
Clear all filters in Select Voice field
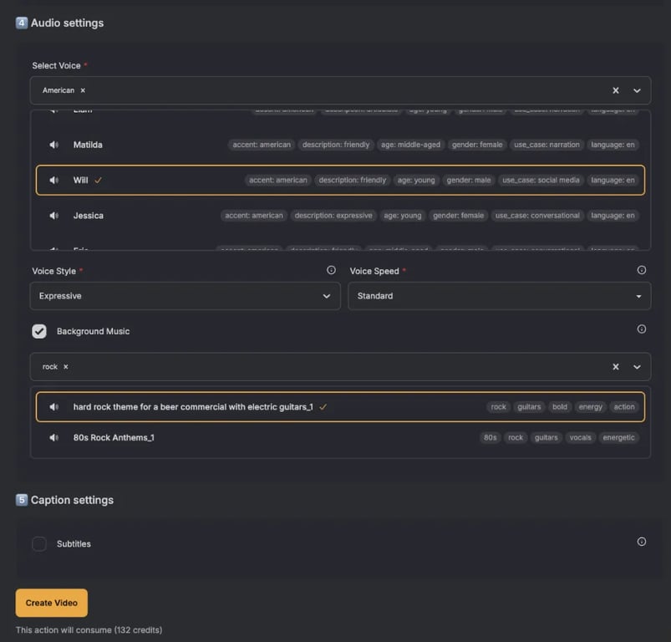tap(616, 90)
